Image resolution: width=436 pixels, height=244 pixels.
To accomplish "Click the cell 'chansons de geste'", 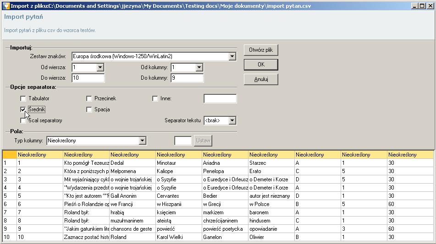I will tap(132, 229).
